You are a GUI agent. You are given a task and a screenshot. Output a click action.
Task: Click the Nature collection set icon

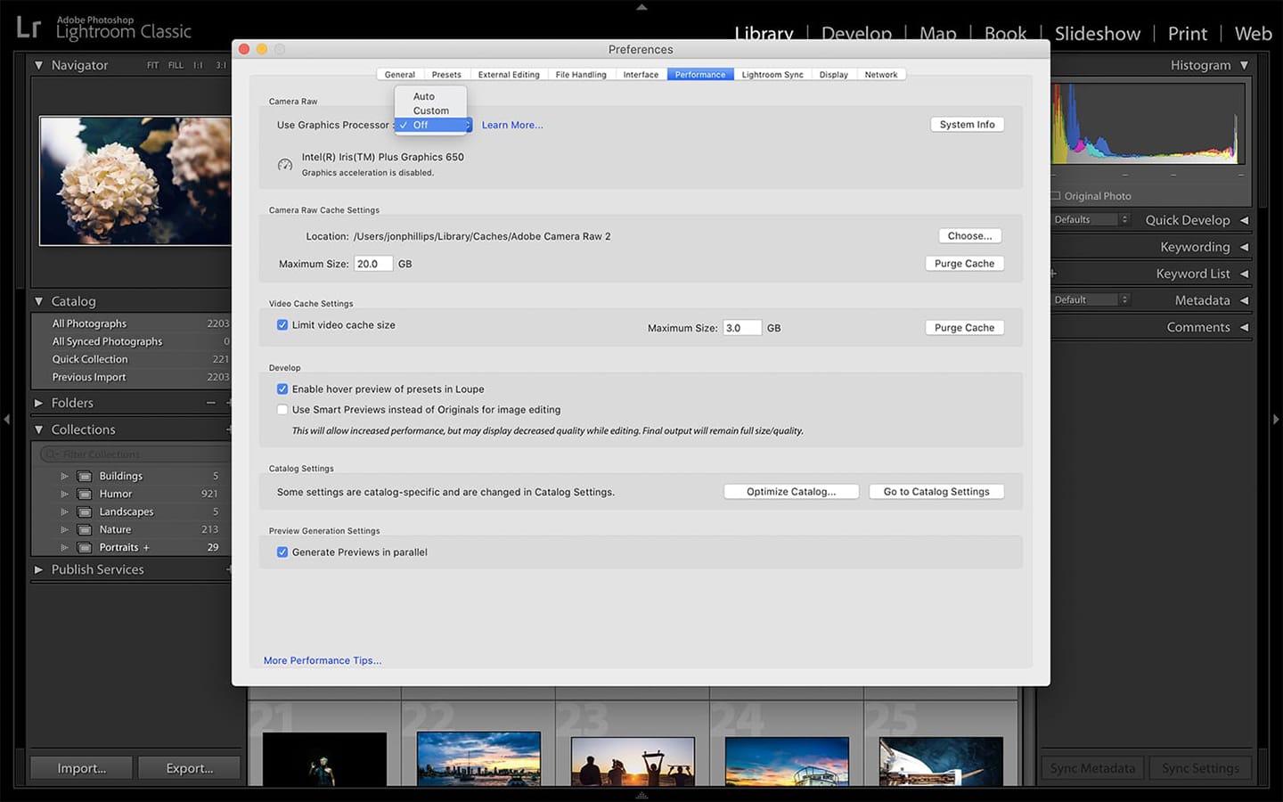coord(85,529)
